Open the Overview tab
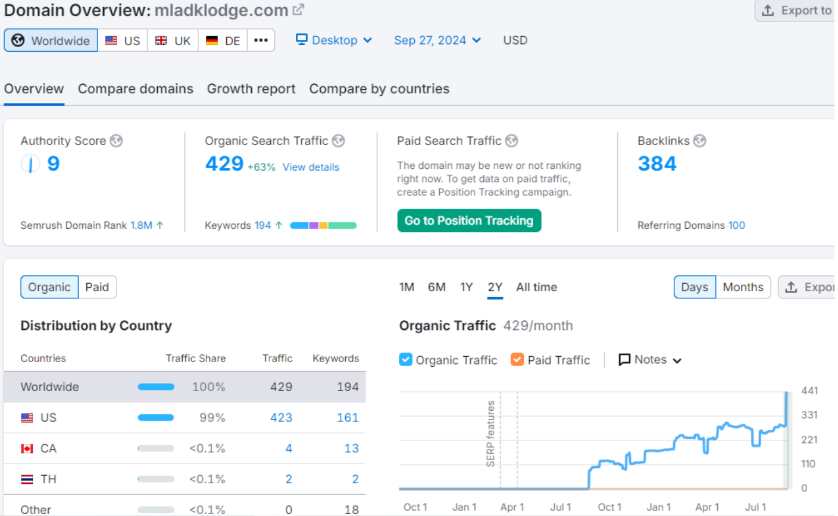The width and height of the screenshot is (838, 516). pos(34,89)
